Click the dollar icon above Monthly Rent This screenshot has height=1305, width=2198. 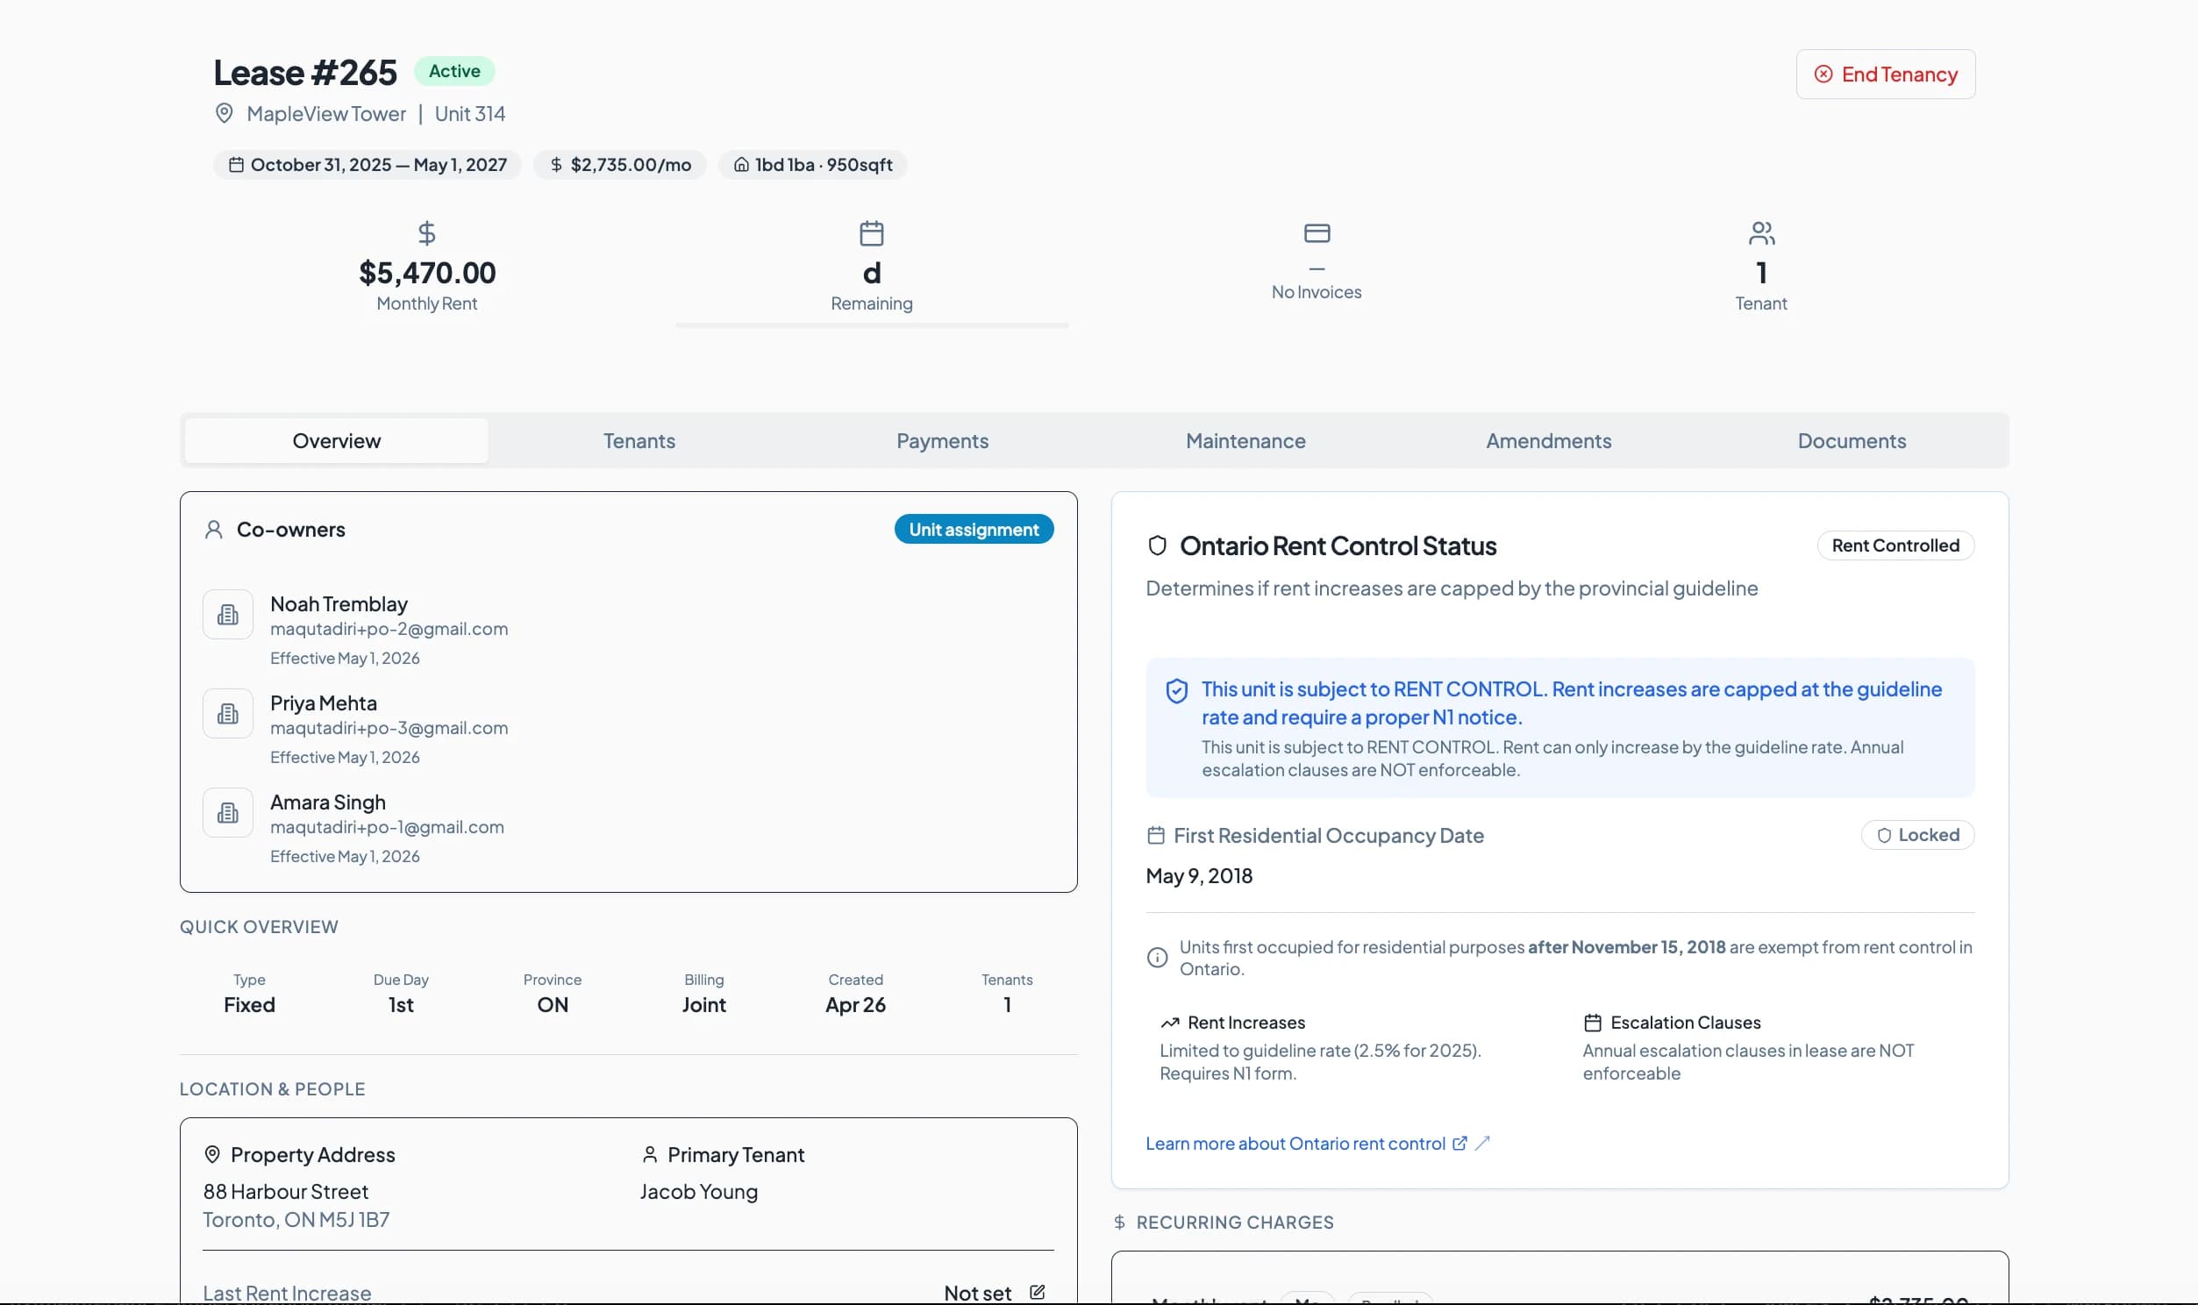point(426,233)
